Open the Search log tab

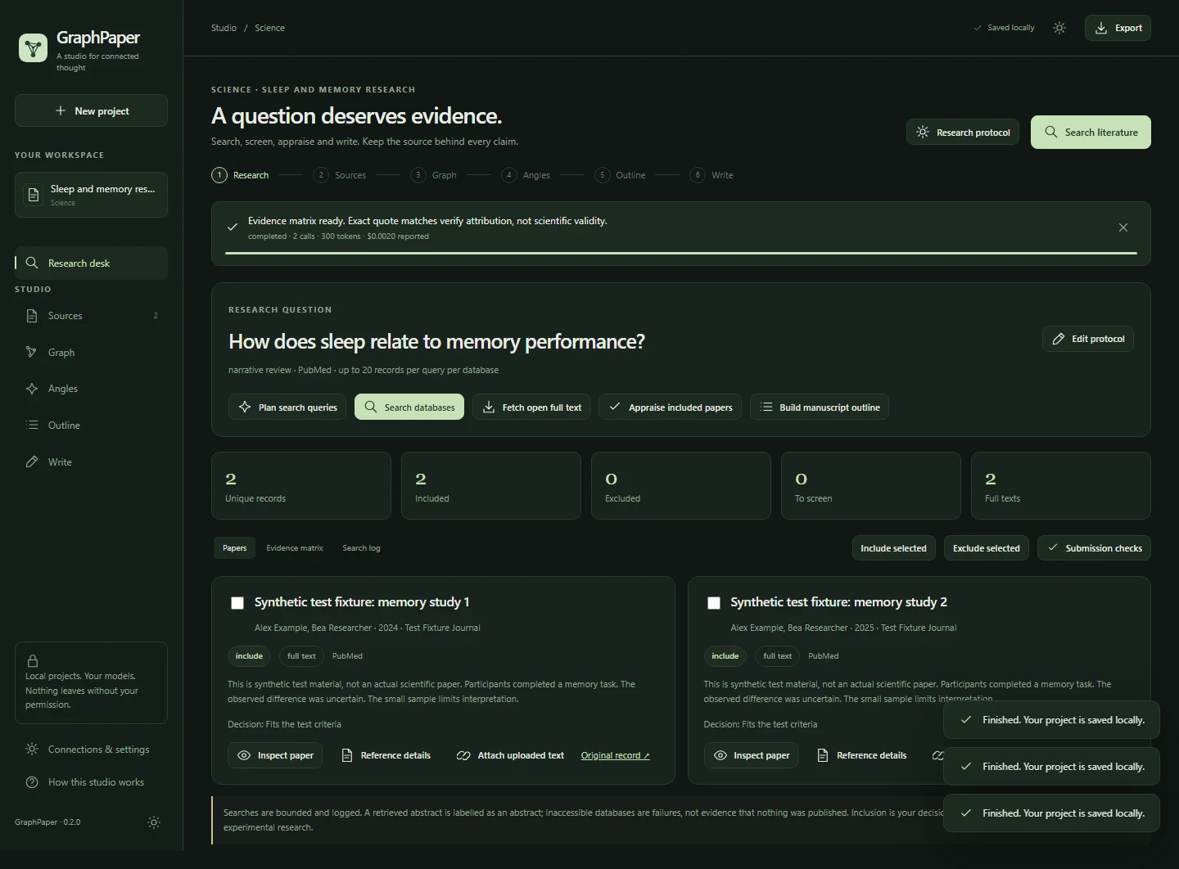pyautogui.click(x=361, y=548)
